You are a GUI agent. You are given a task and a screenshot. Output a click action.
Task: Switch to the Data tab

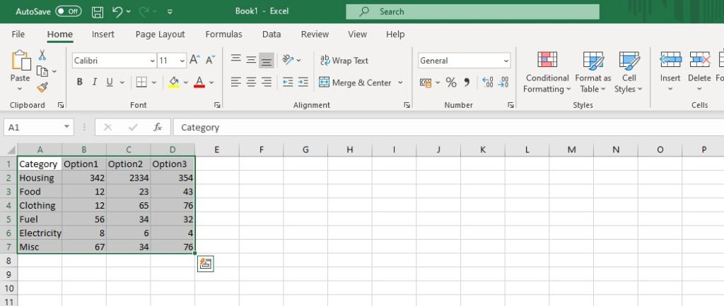(x=271, y=34)
